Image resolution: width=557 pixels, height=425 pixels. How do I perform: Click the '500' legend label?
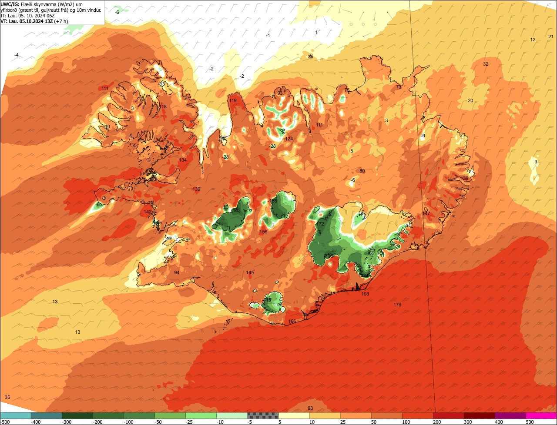click(x=530, y=422)
